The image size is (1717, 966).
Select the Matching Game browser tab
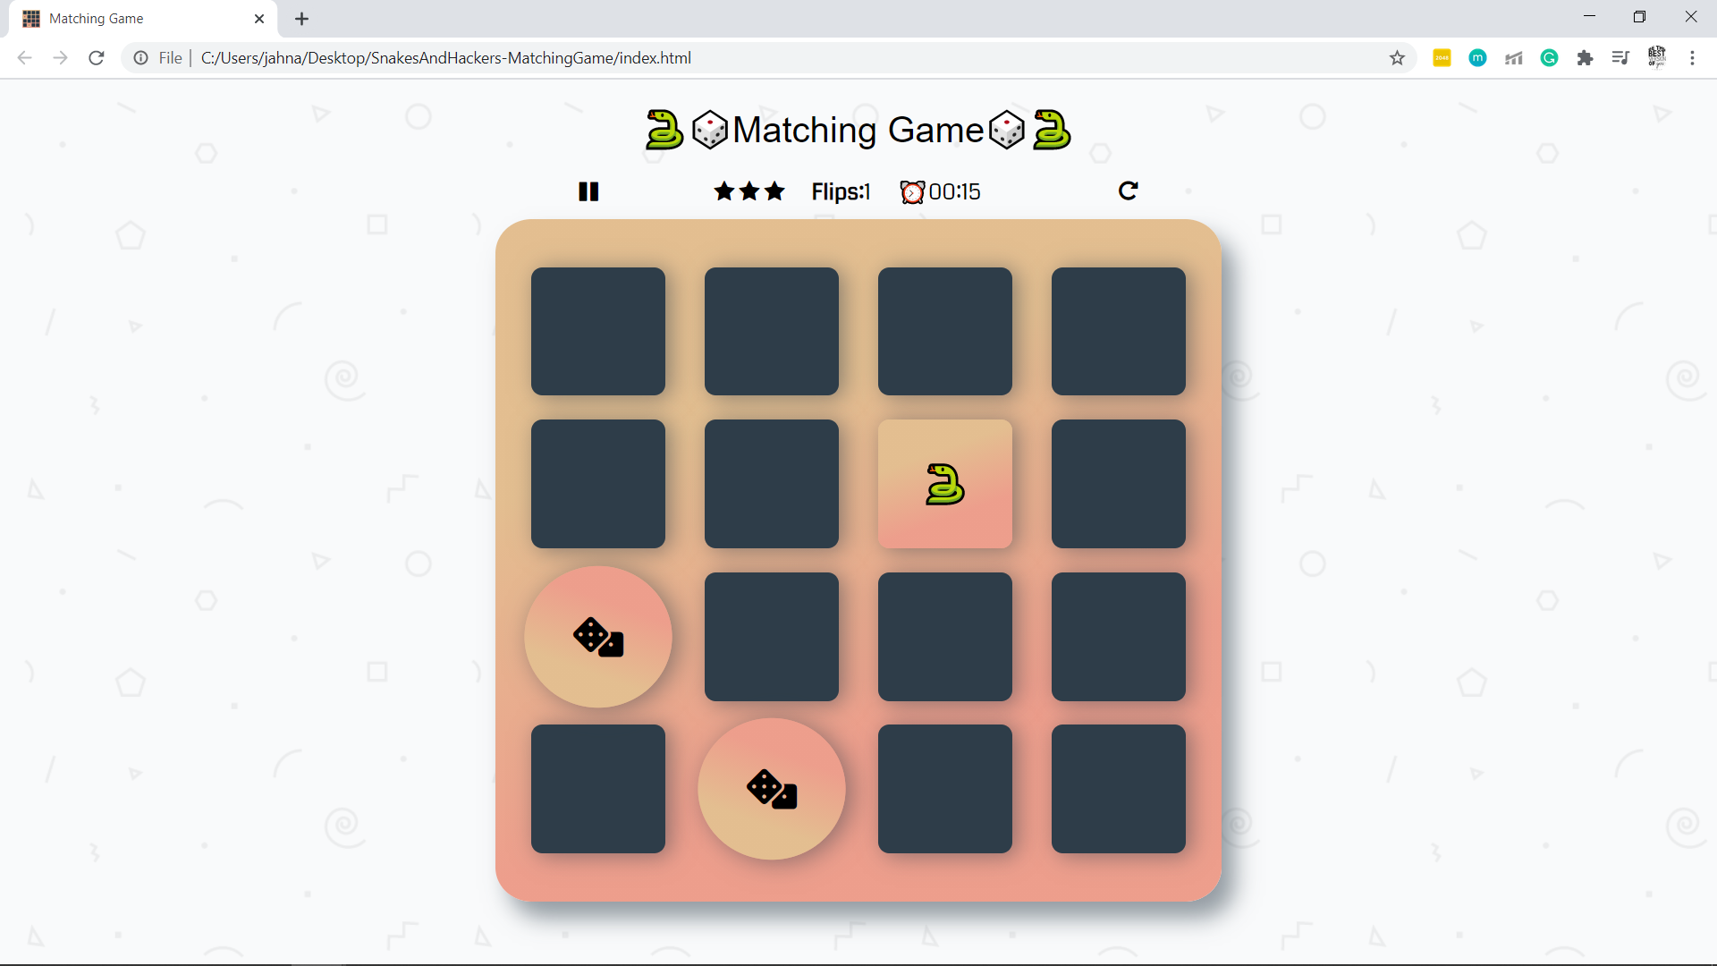point(125,19)
